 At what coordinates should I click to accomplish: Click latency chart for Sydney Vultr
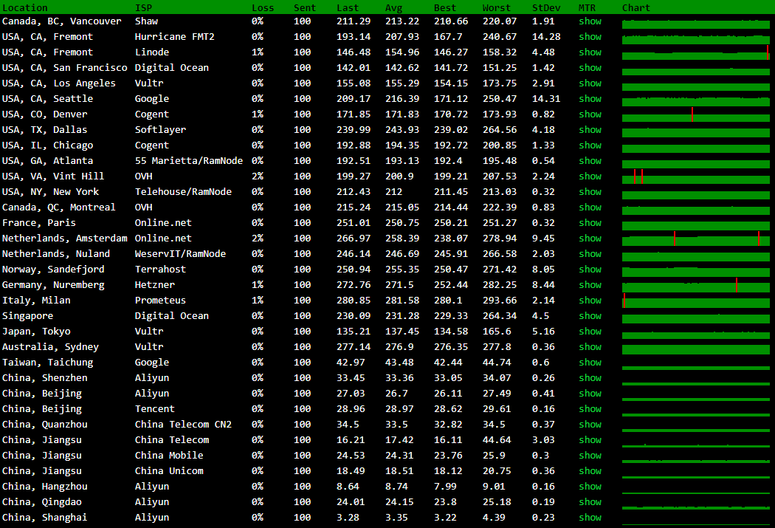pos(696,349)
